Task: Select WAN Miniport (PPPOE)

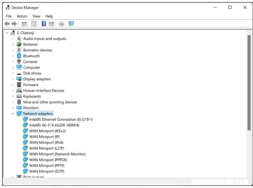Action: tap(48, 160)
